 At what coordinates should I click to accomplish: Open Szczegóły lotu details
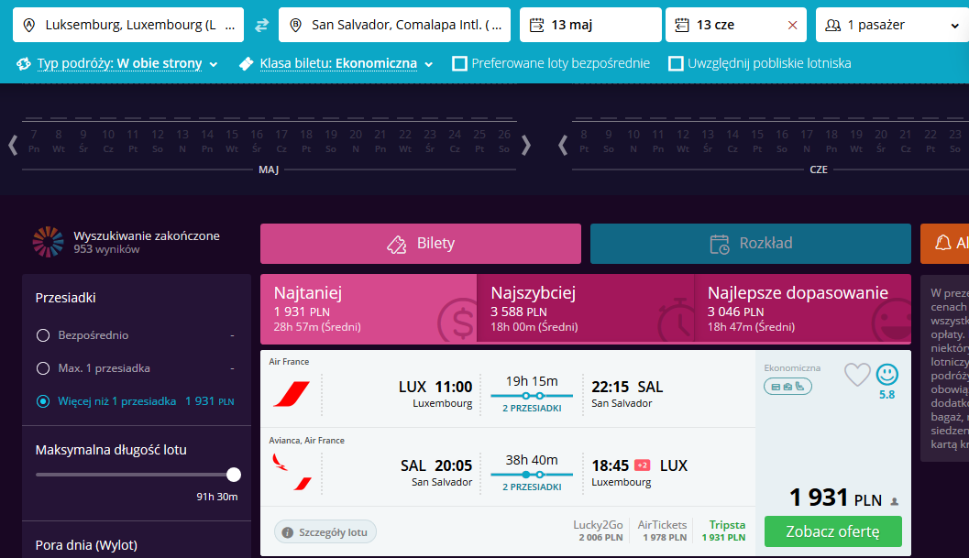(x=325, y=532)
